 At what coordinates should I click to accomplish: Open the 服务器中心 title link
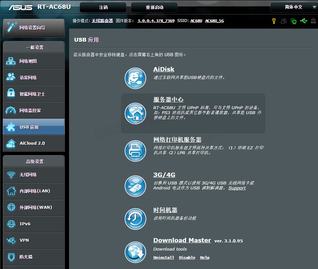(168, 100)
